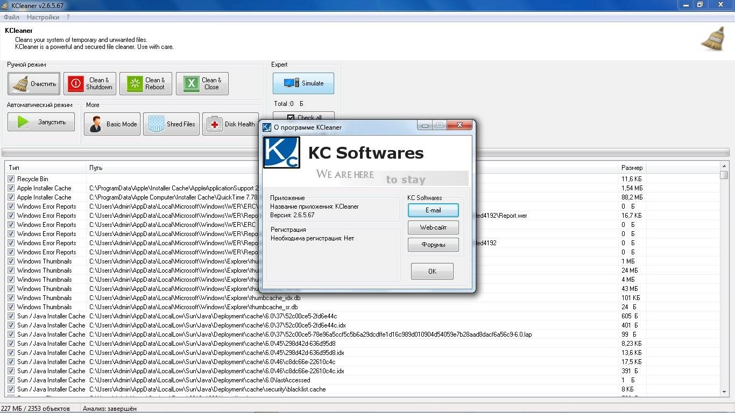
Task: Select row with c8dc66e-22610c4c.idx path
Action: pos(217,371)
